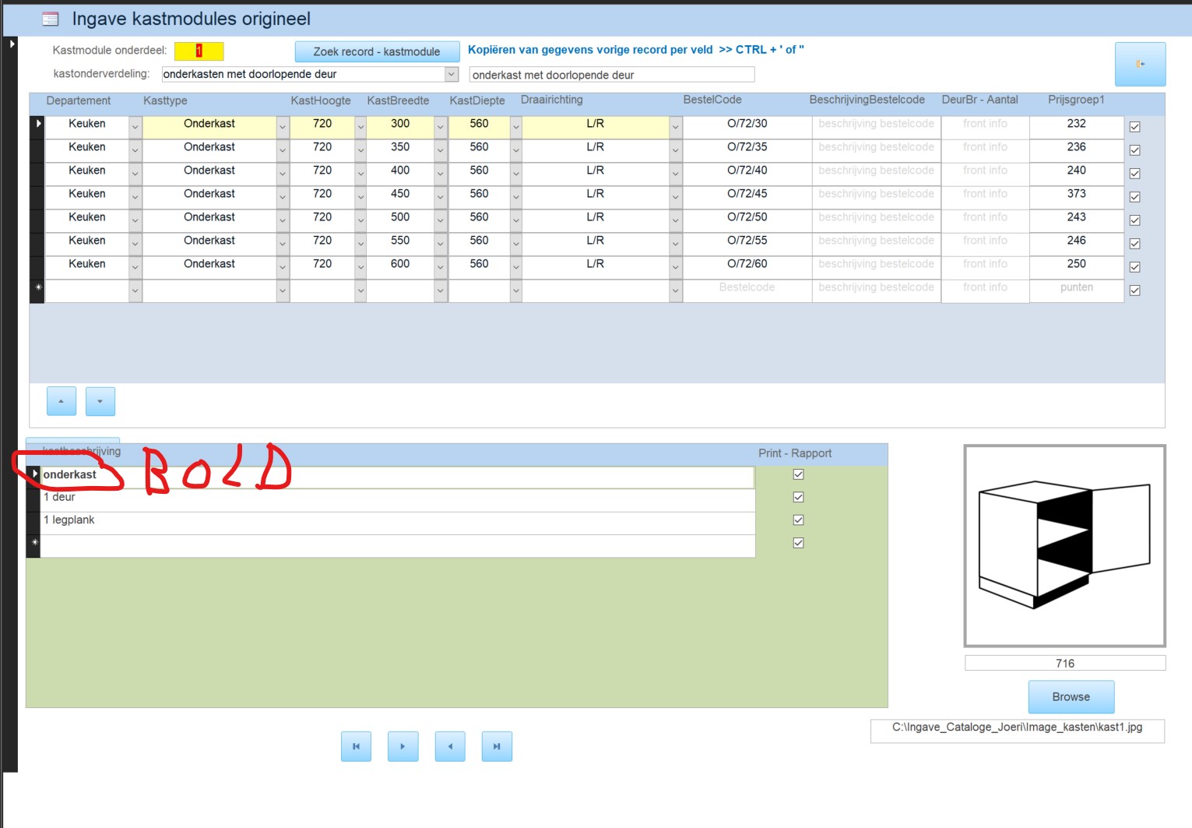Select the record selector beside the onderkast row

[34, 474]
